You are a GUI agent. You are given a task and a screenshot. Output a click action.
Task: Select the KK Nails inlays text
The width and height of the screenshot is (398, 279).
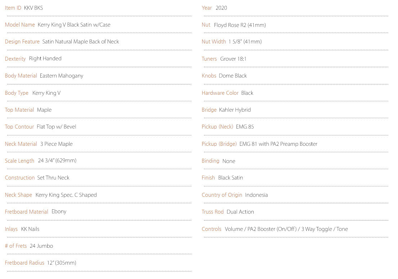[x=30, y=229]
